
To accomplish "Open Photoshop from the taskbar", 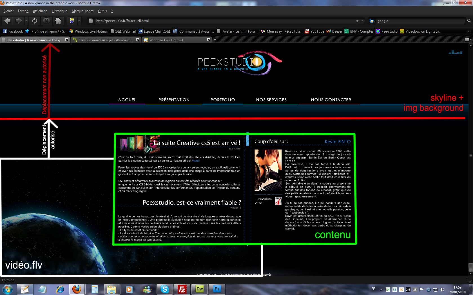I will click(x=217, y=289).
